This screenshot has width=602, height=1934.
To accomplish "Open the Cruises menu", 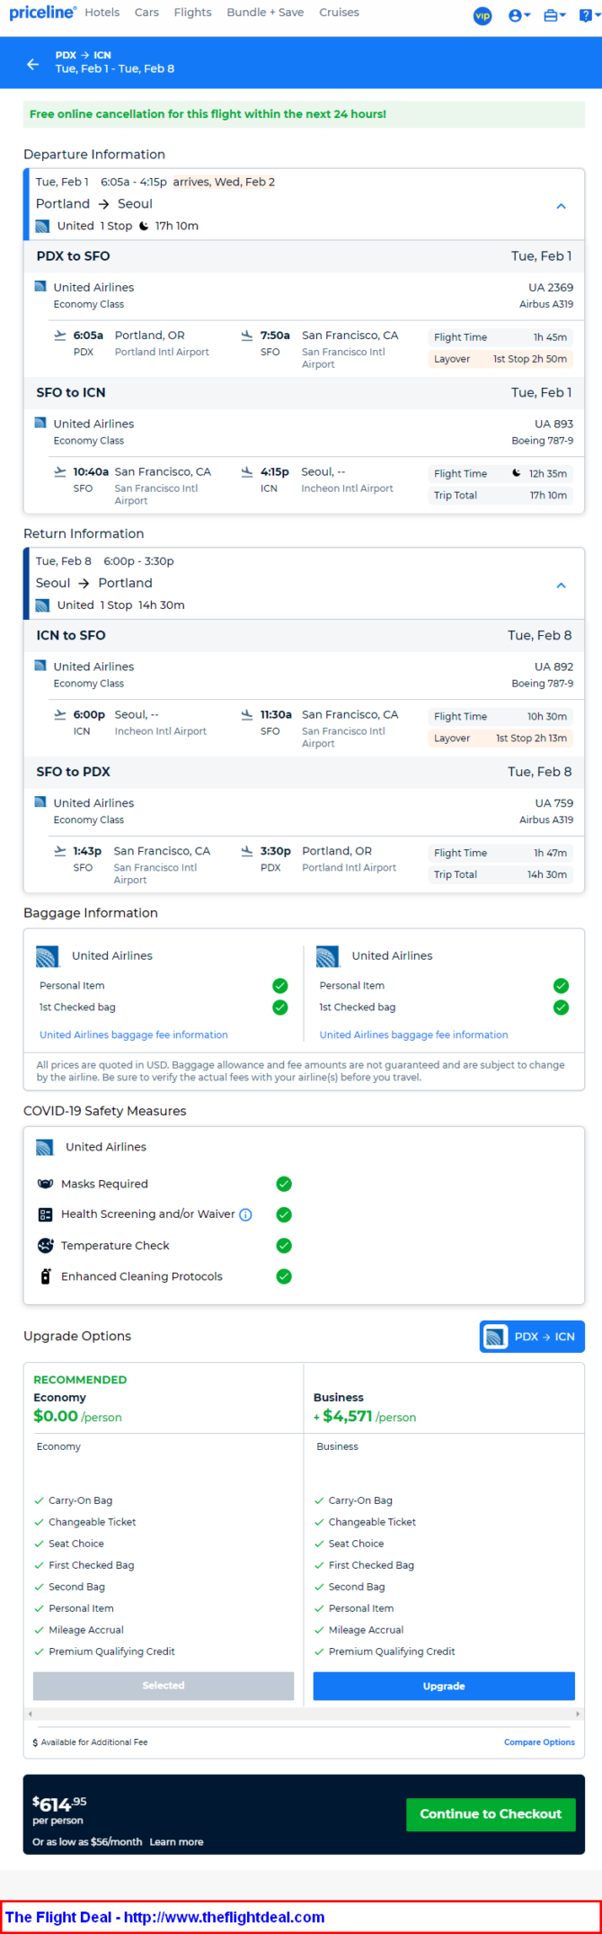I will pyautogui.click(x=339, y=13).
